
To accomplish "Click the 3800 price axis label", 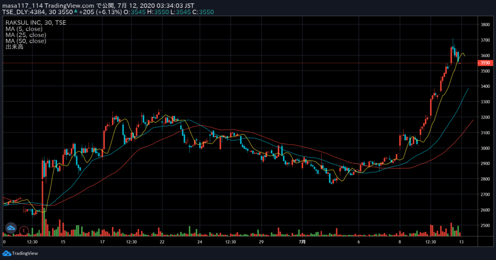I will (x=485, y=25).
